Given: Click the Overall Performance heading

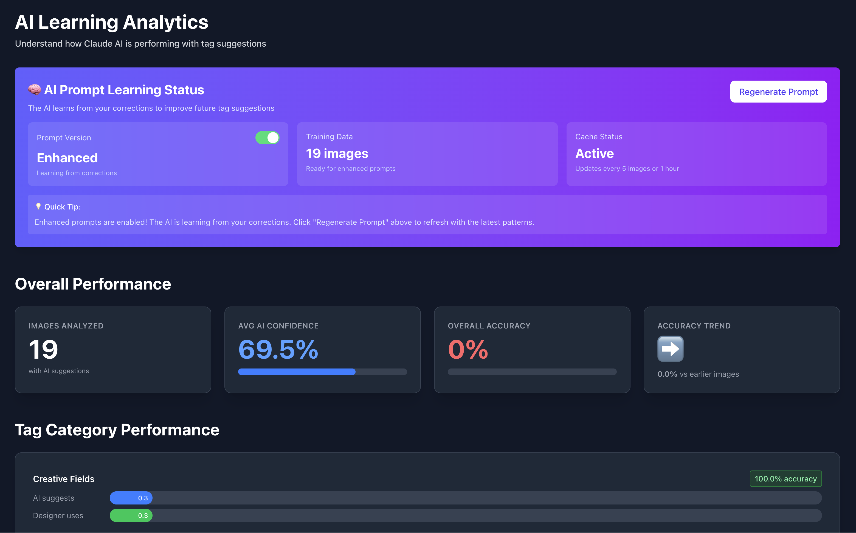Looking at the screenshot, I should [93, 283].
